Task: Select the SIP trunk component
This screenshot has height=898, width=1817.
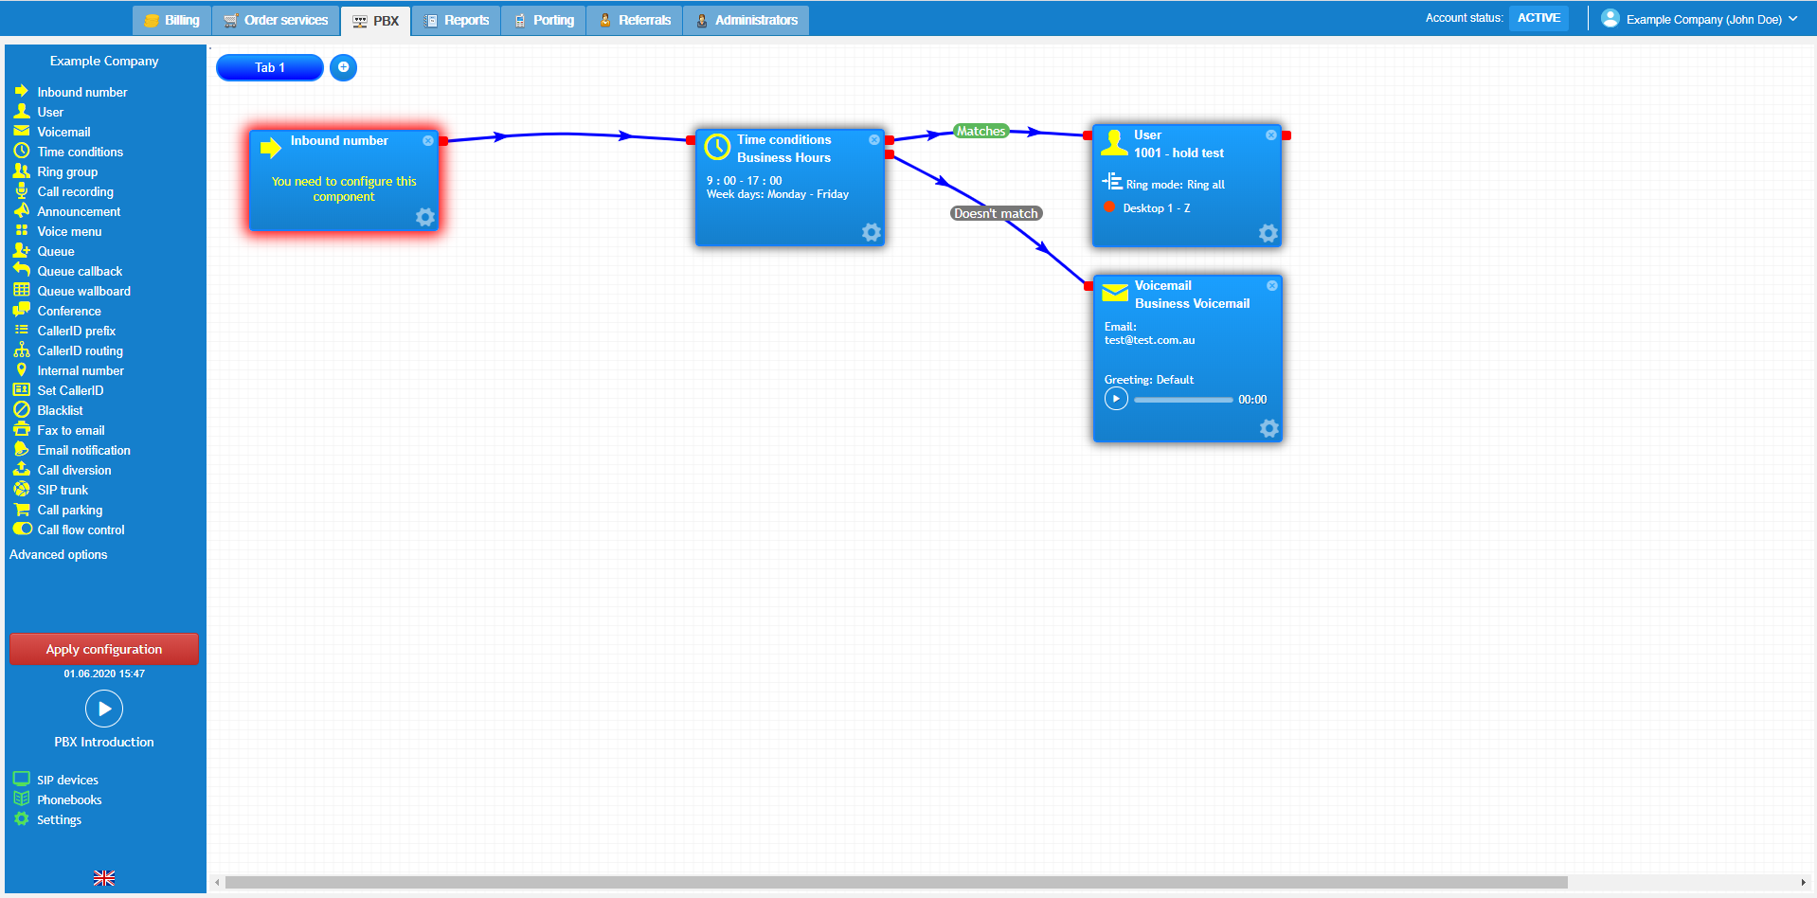Action: [x=63, y=490]
